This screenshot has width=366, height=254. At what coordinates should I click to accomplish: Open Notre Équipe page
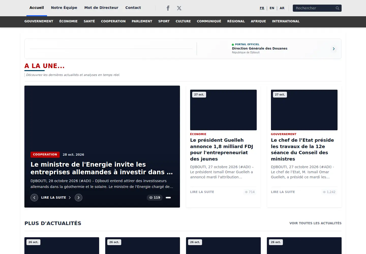coord(64,8)
